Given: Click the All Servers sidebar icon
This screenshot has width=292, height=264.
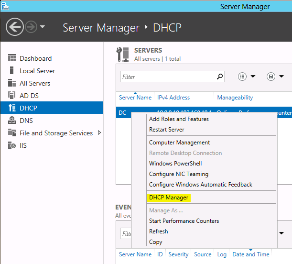Looking at the screenshot, I should 12,83.
